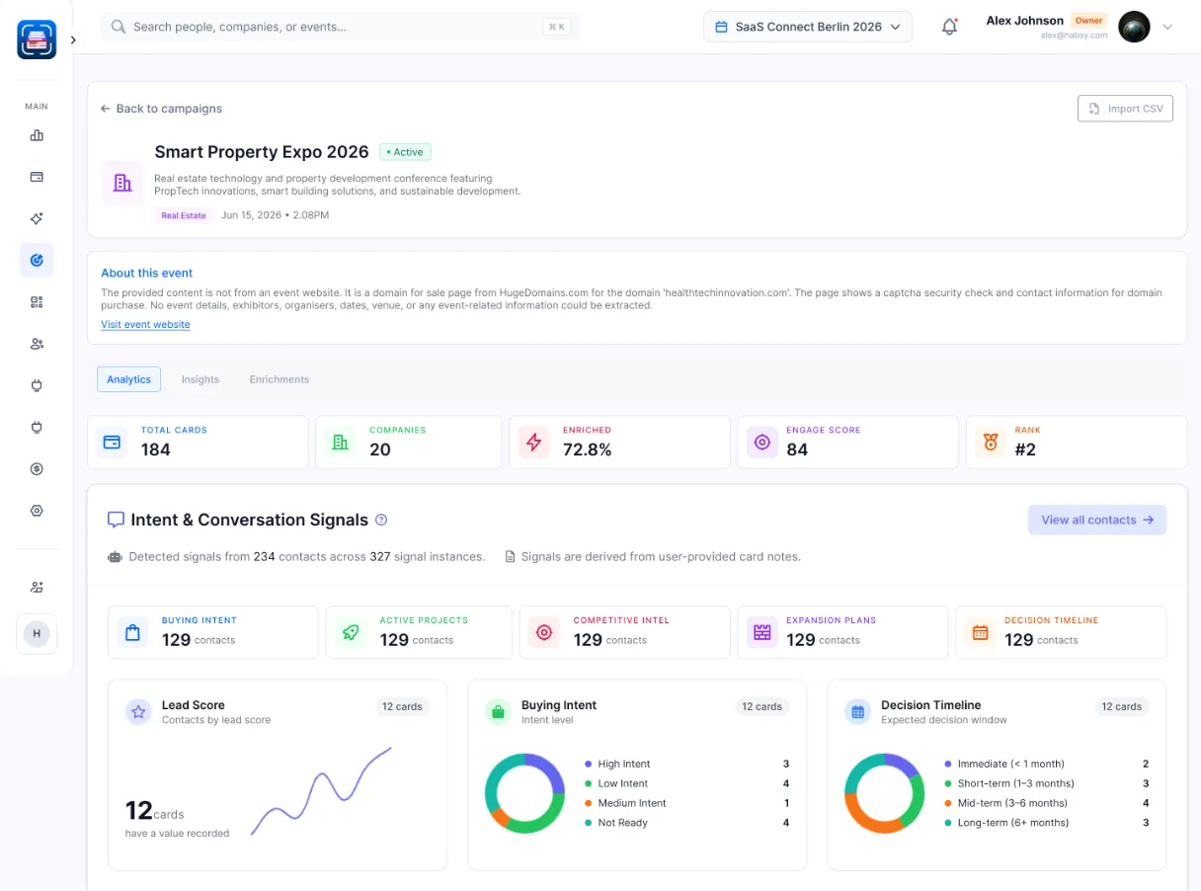Viewport: 1201px width, 891px height.
Task: Click the app logo in the sidebar
Action: coord(37,40)
